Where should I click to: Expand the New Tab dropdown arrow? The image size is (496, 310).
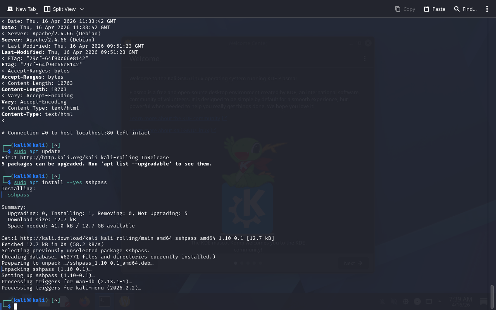pyautogui.click(x=37, y=13)
